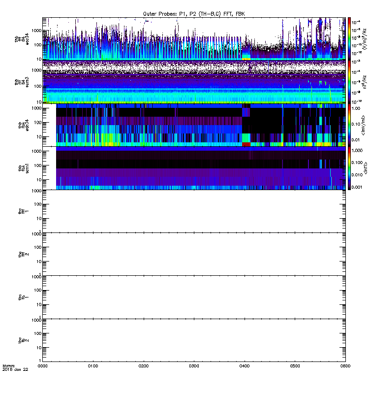Viewport: 369px width, 394px height.
Task: Click the empty 'thc fff 2' plot area
Action: 194,254
